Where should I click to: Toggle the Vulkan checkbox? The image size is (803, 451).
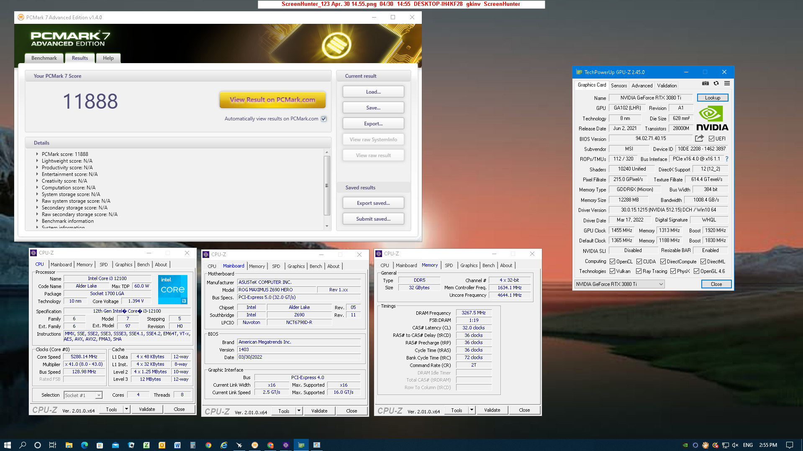click(613, 271)
